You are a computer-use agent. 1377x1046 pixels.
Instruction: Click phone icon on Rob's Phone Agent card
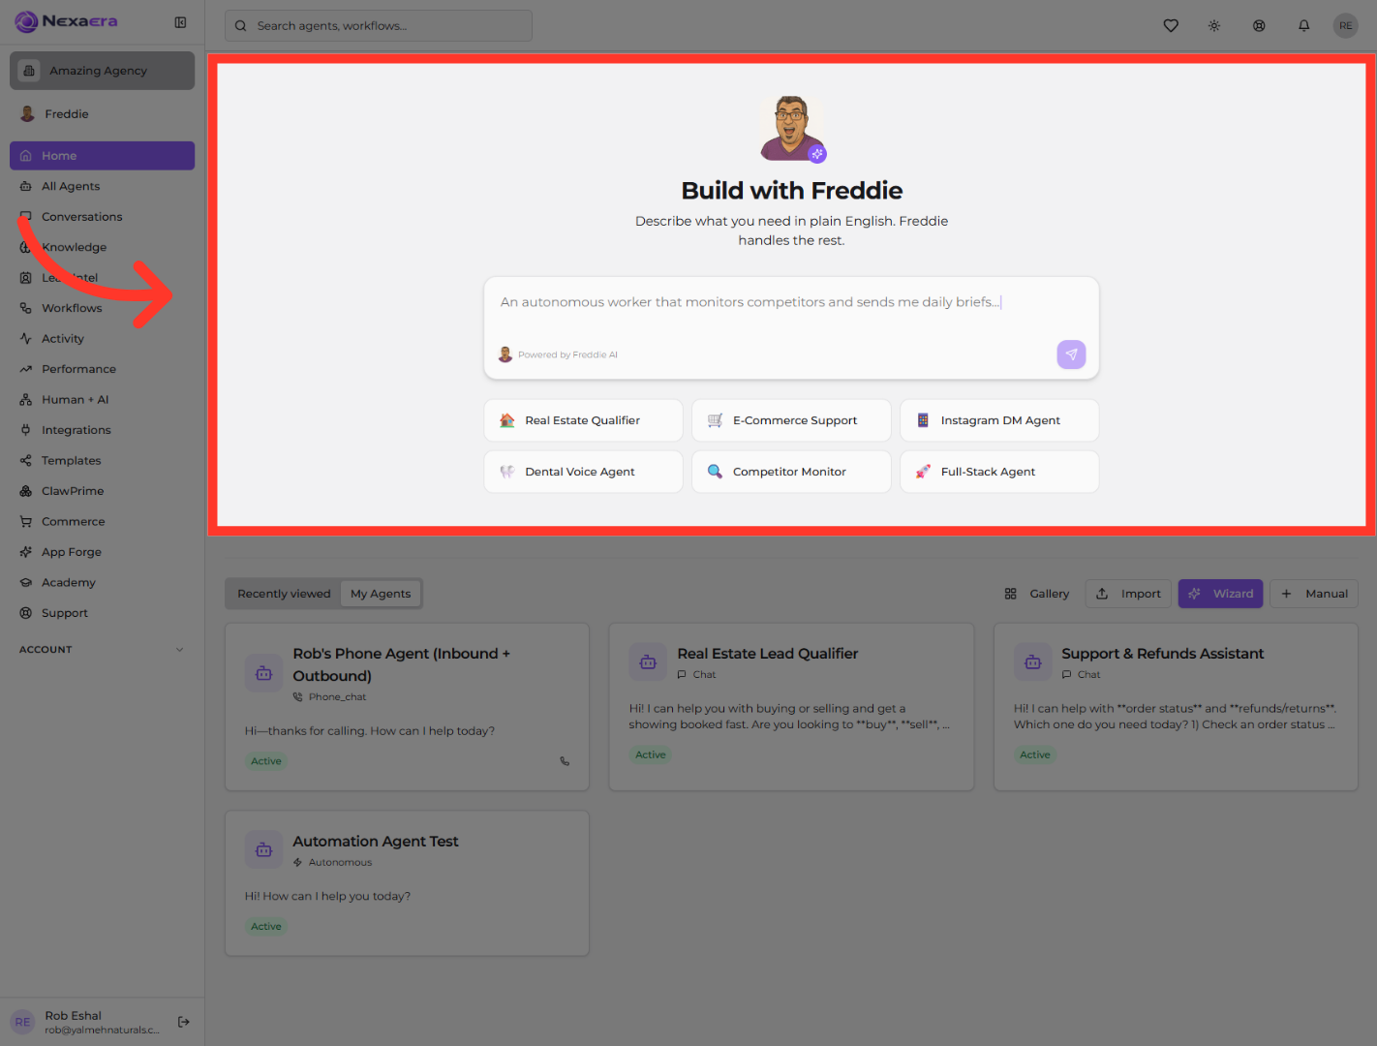565,761
